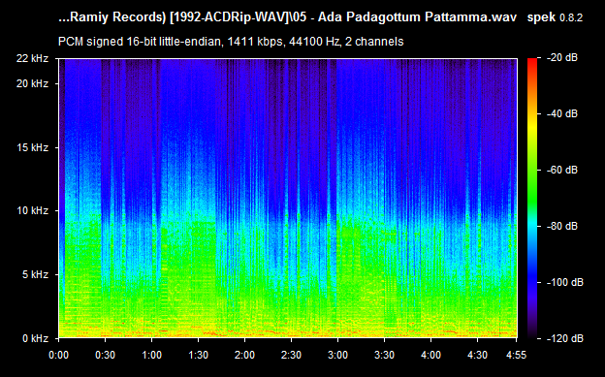The width and height of the screenshot is (605, 377).
Task: Click the PCM signed 16-bit info line
Action: (231, 42)
